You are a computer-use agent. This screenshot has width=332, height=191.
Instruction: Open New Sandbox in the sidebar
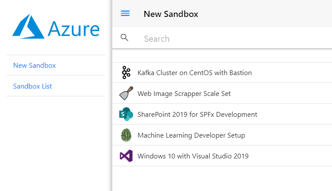[34, 66]
